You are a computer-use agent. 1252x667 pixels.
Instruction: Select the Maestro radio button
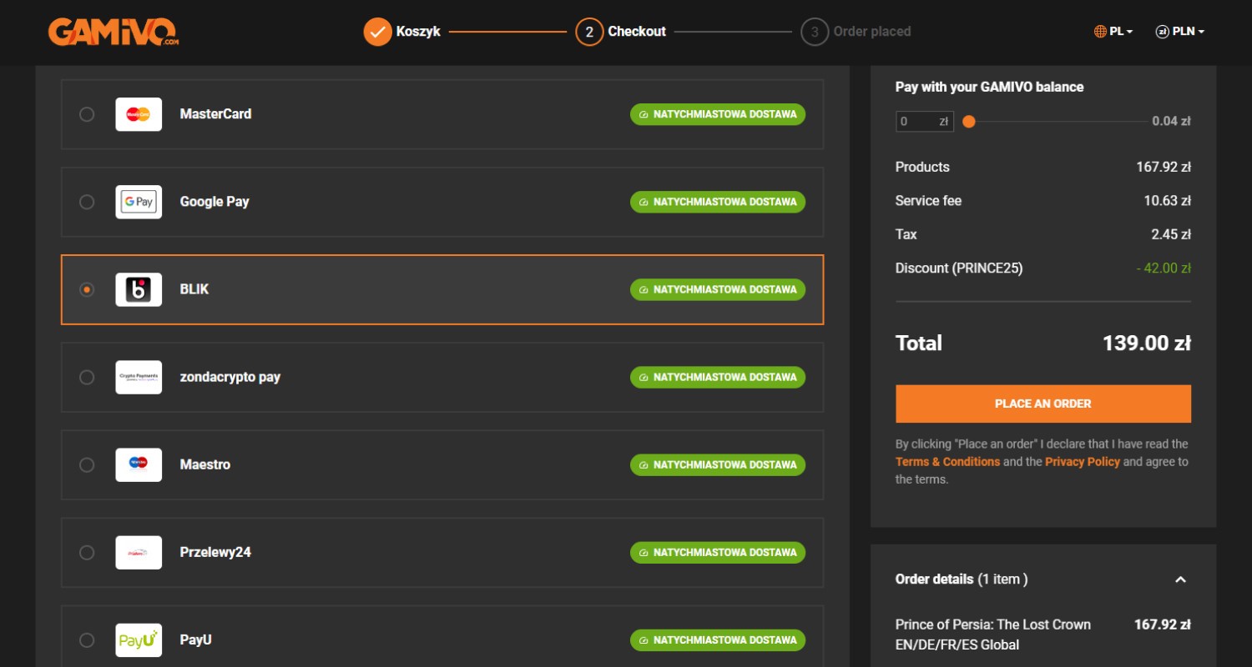point(87,464)
